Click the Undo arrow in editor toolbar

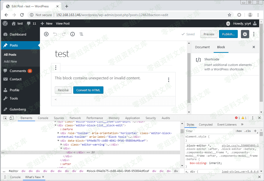55,34
